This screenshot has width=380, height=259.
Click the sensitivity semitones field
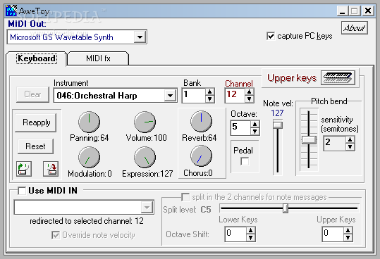(x=335, y=144)
